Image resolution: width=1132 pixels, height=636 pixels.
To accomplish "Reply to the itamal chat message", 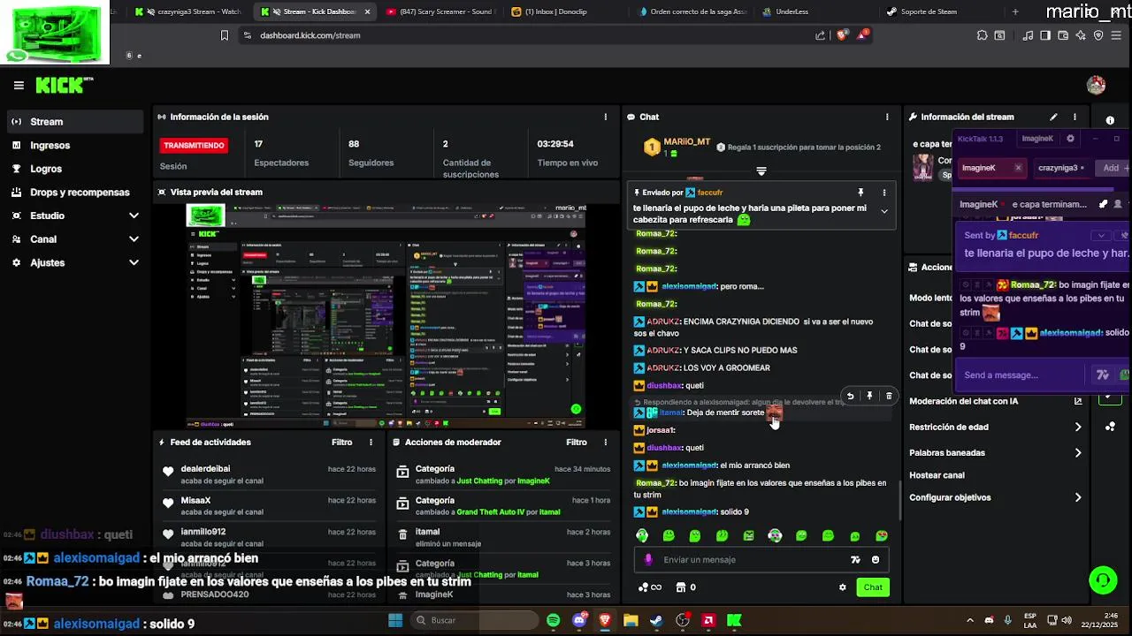I will (x=850, y=396).
